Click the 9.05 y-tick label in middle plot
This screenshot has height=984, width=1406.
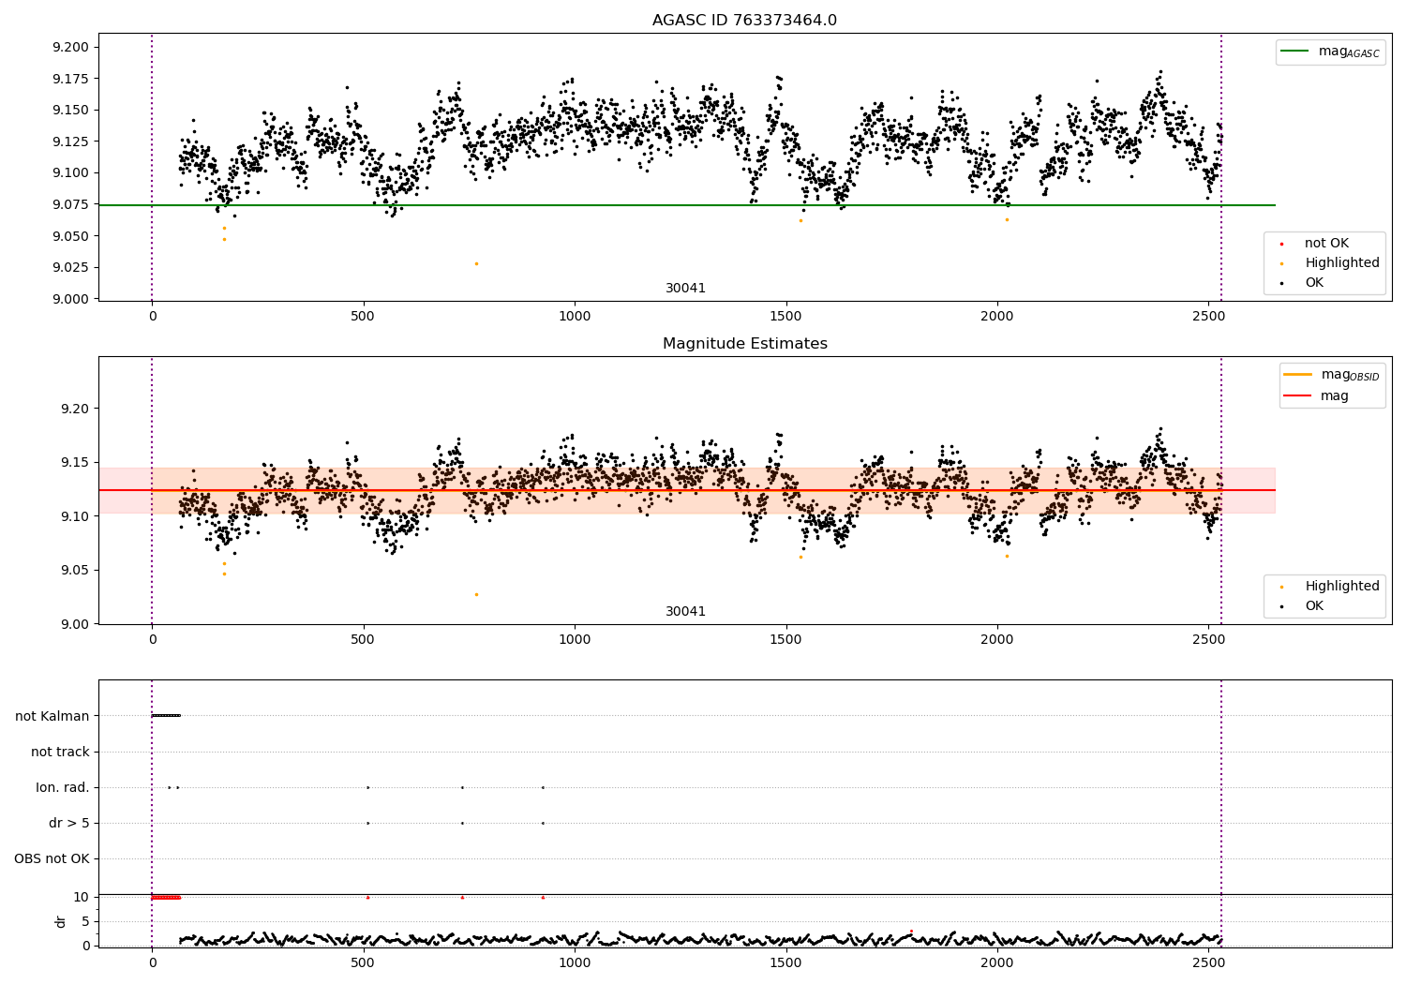(x=74, y=570)
